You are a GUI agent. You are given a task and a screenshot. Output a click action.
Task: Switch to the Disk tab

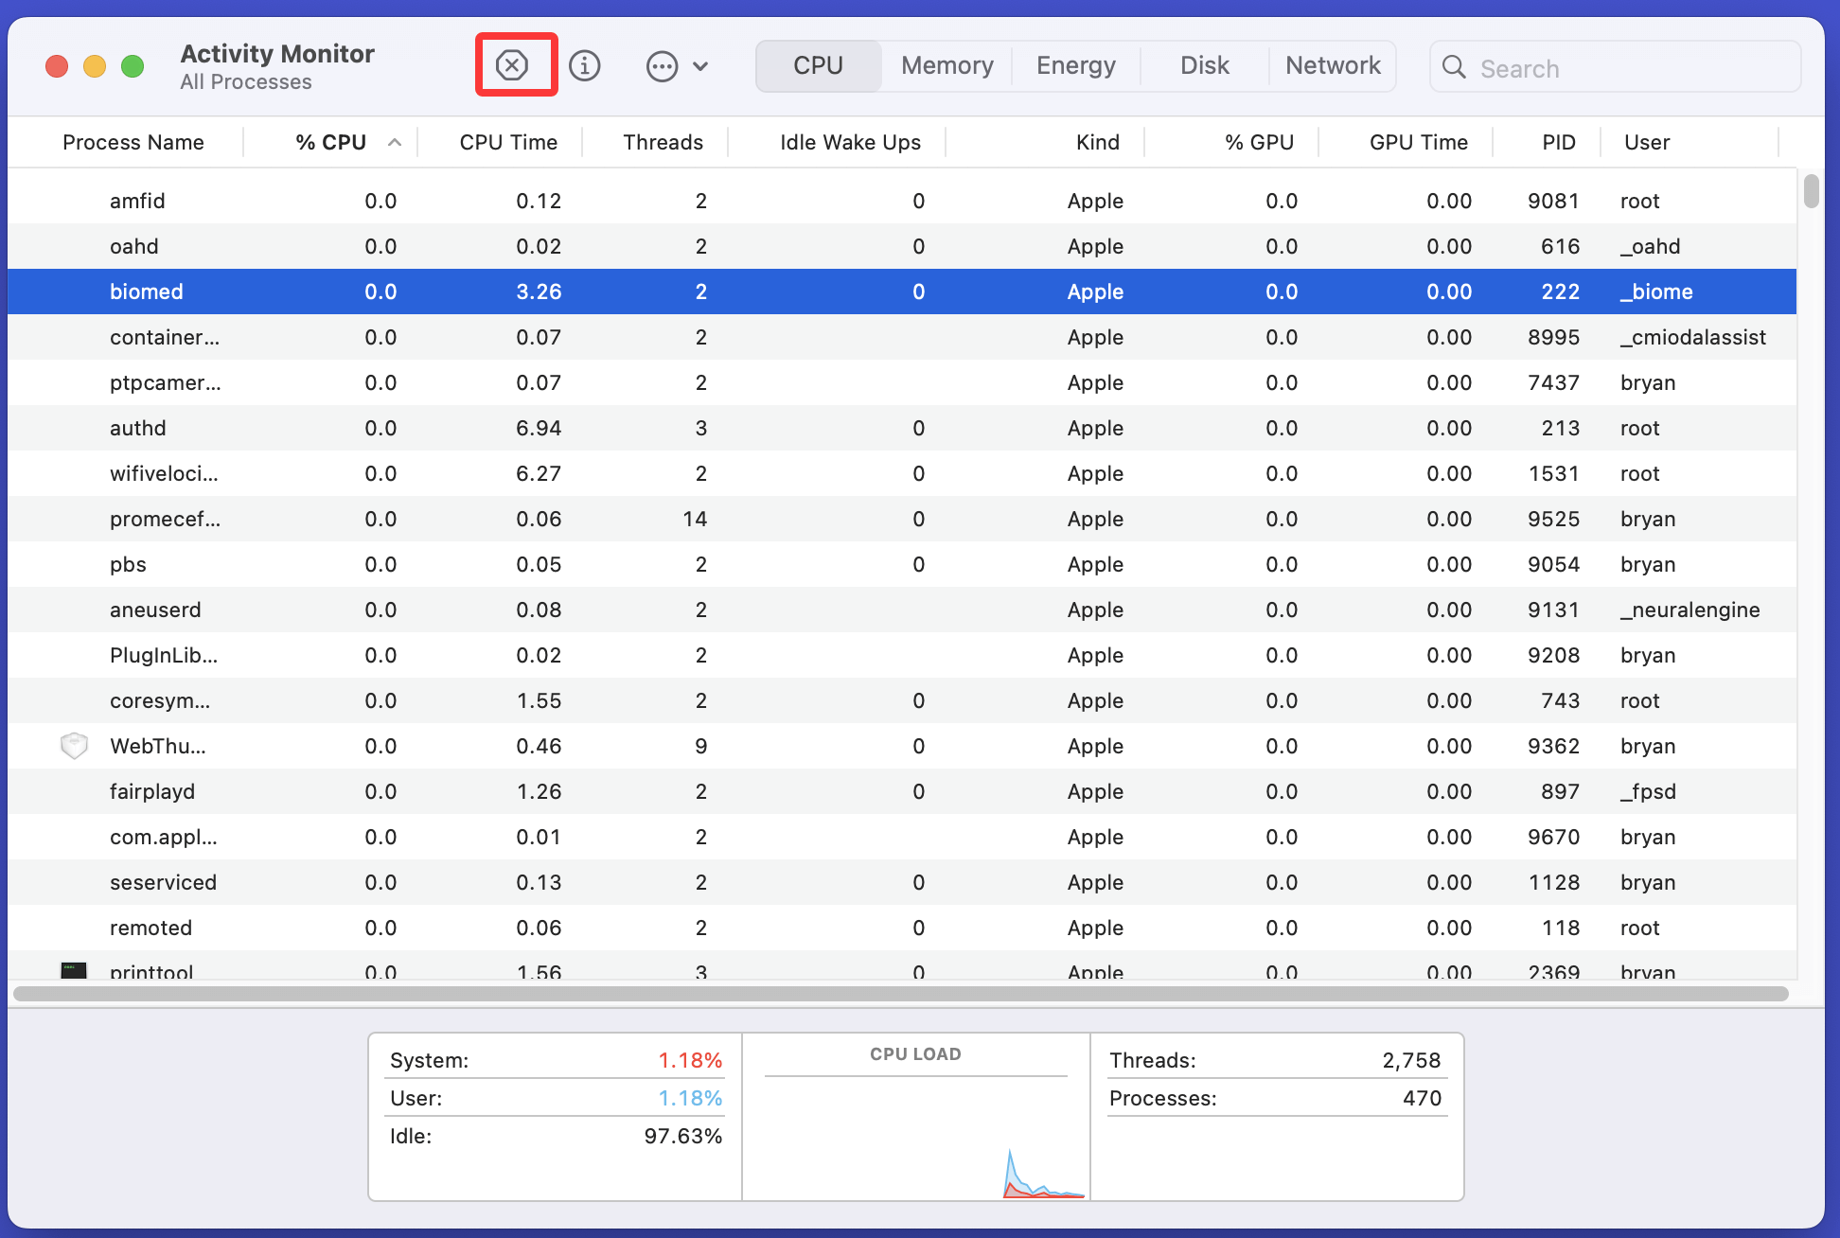(1204, 65)
